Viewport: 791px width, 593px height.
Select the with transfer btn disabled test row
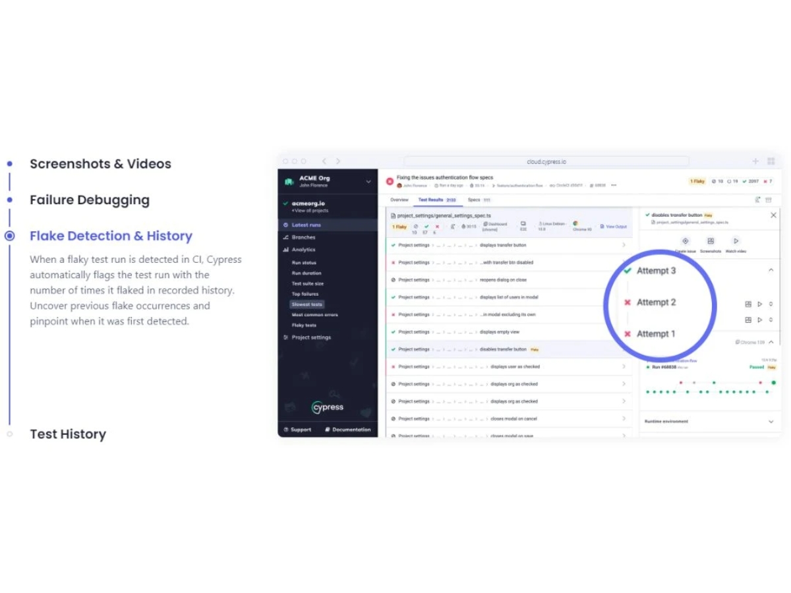click(509, 262)
